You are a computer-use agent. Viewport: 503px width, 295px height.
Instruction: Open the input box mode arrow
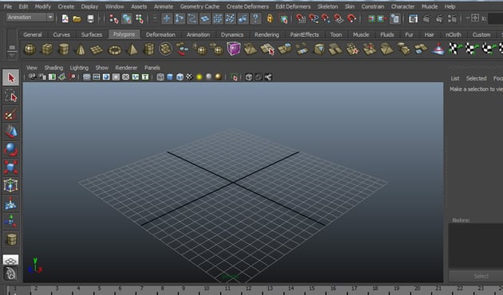click(x=468, y=18)
